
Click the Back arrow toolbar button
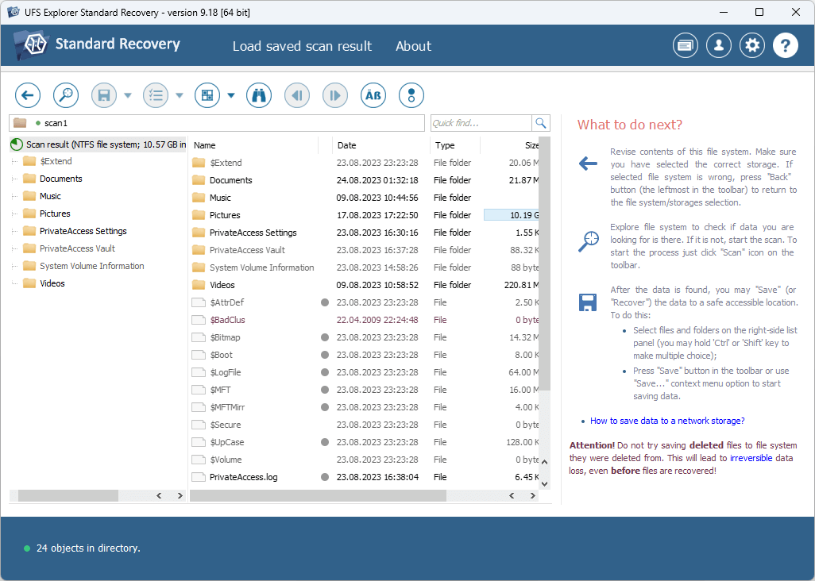tap(28, 95)
